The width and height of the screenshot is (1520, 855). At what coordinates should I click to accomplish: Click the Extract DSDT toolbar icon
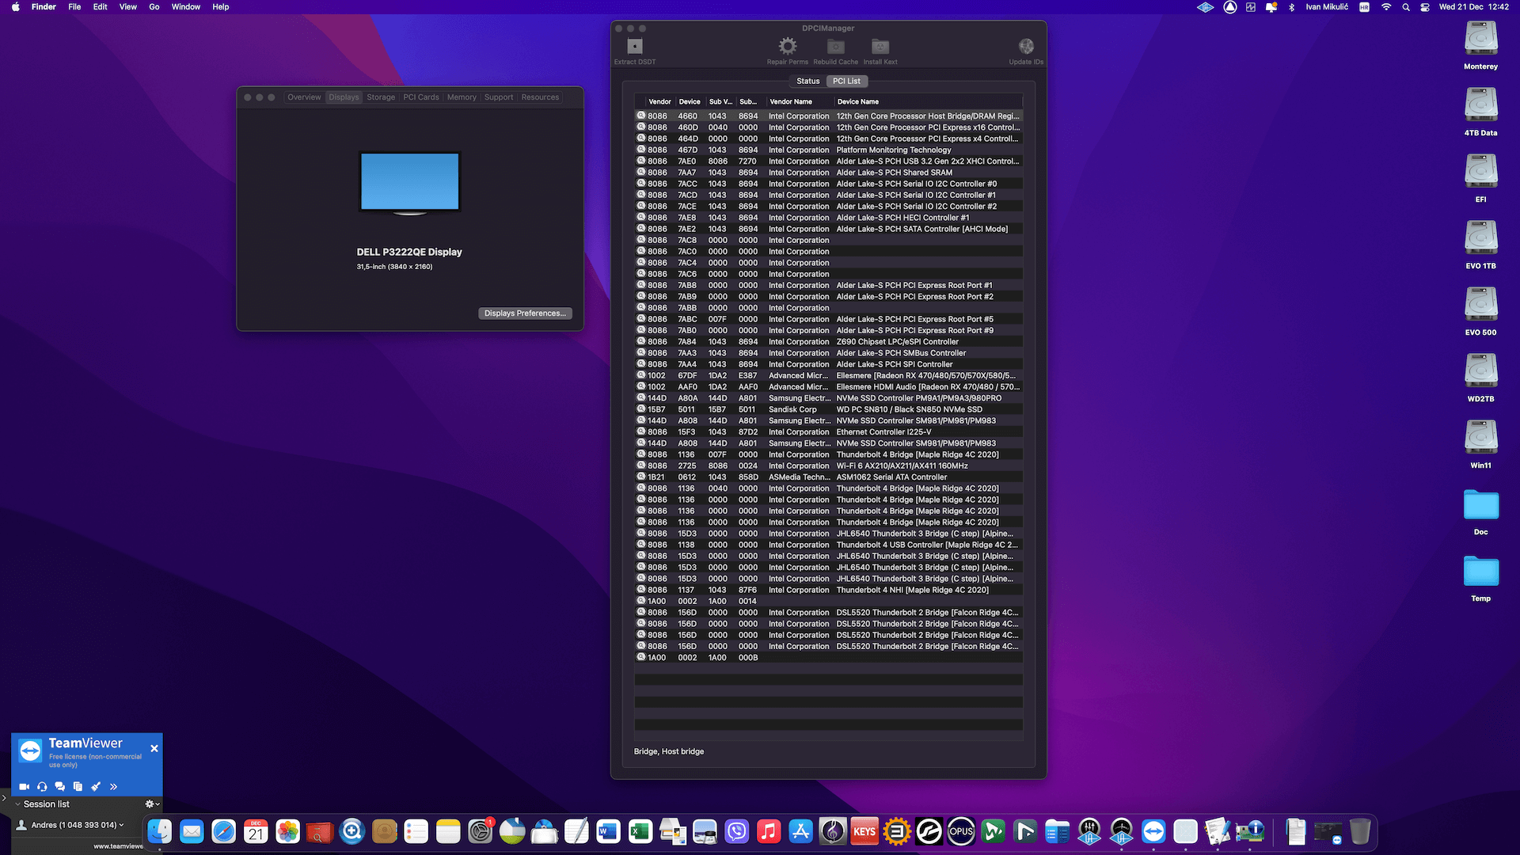coord(634,47)
